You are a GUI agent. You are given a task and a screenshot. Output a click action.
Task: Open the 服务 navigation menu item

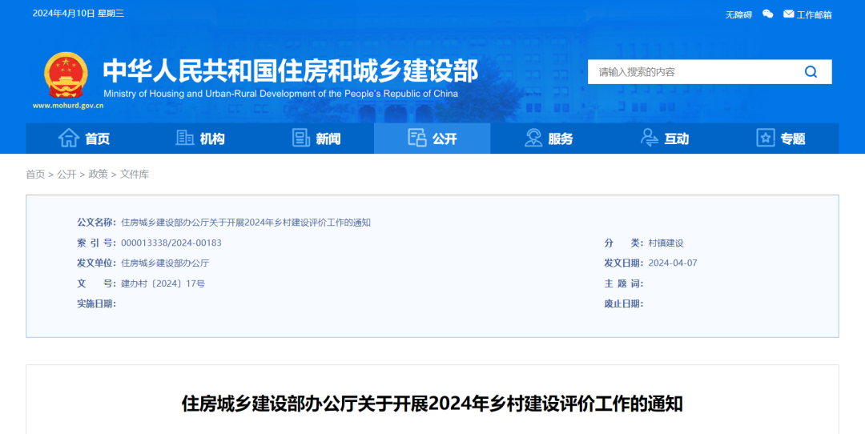[549, 139]
